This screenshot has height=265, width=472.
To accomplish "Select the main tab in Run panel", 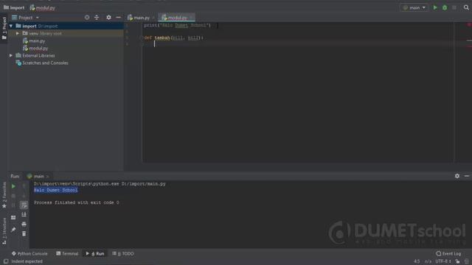I will coord(38,177).
